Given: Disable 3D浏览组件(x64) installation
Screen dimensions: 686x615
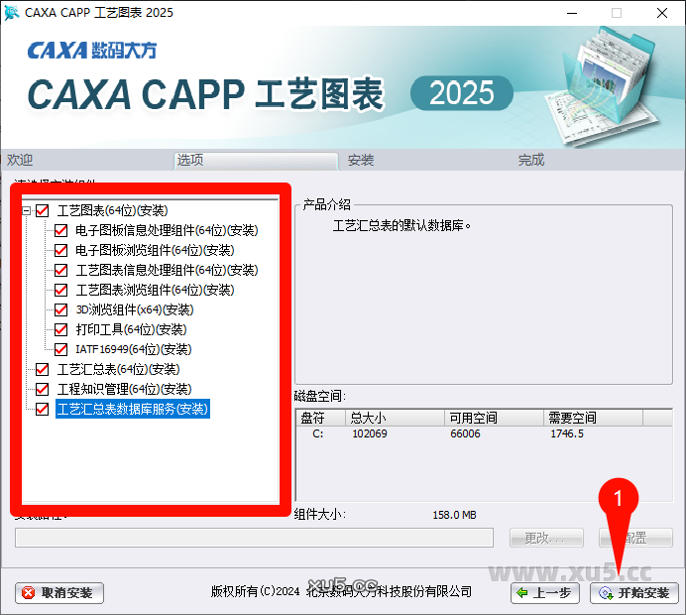Looking at the screenshot, I should pos(61,309).
